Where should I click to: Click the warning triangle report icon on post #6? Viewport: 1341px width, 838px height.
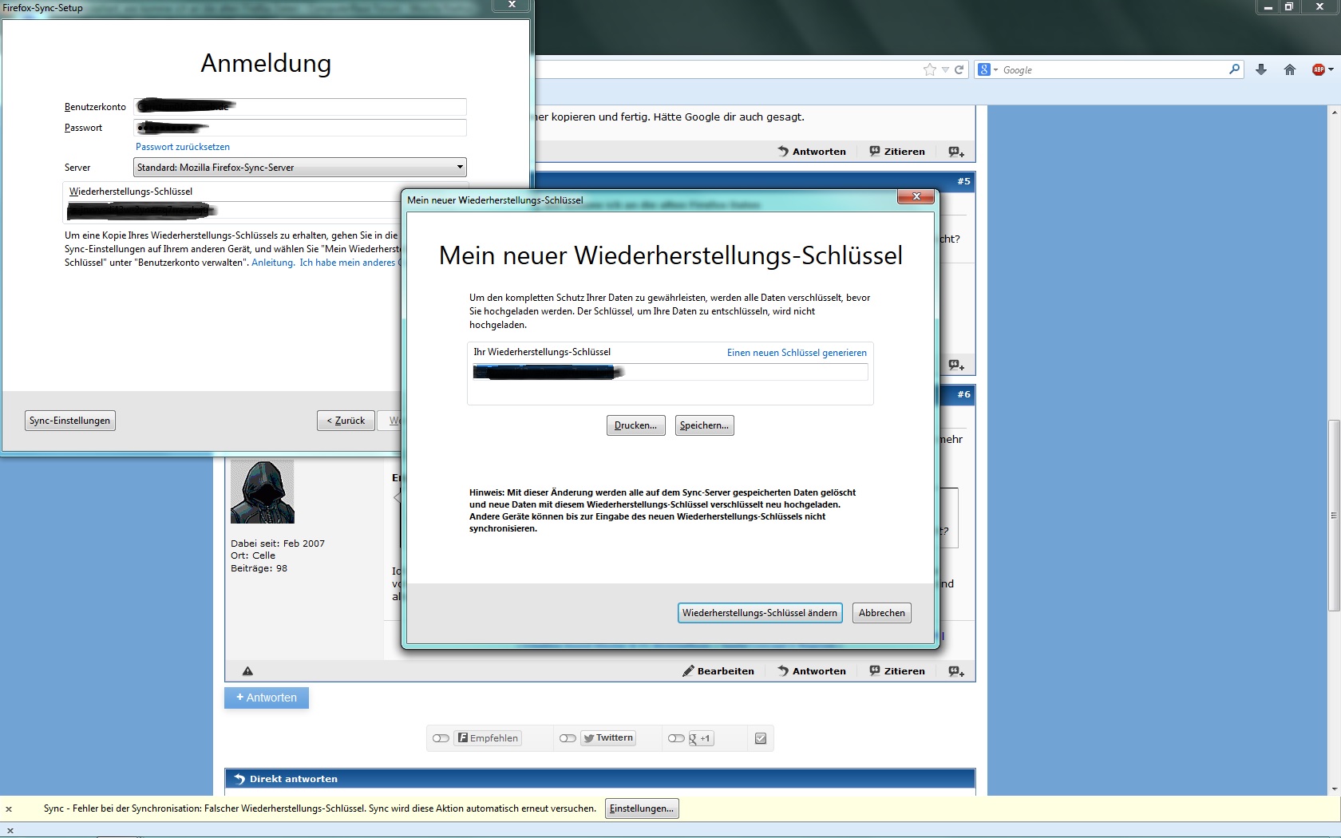(247, 671)
